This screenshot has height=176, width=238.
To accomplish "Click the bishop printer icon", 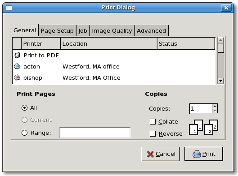I will (x=17, y=77).
